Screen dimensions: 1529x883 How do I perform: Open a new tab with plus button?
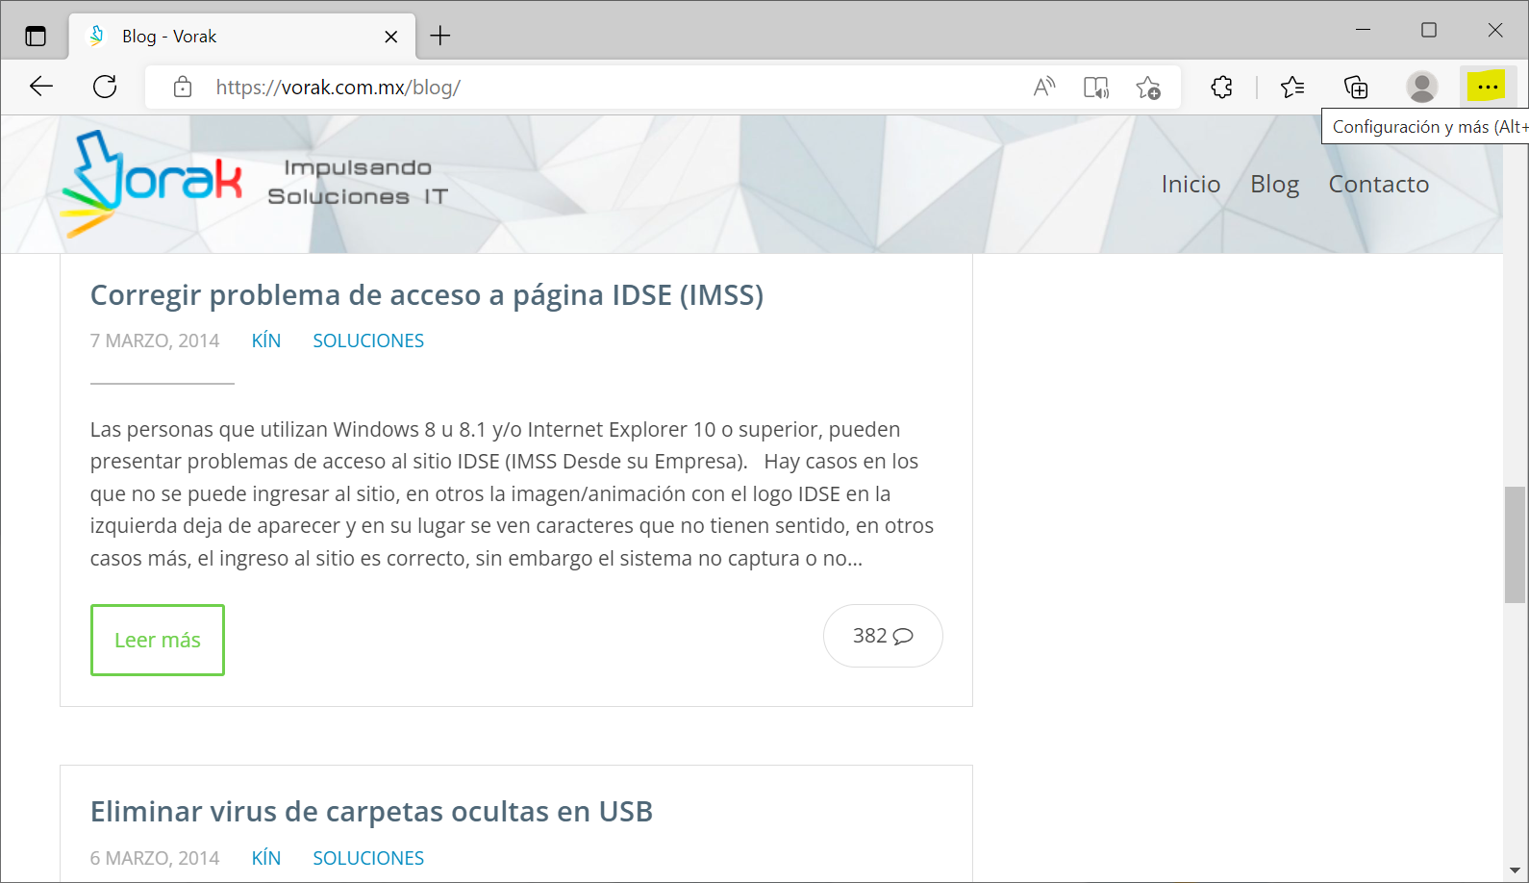[440, 37]
